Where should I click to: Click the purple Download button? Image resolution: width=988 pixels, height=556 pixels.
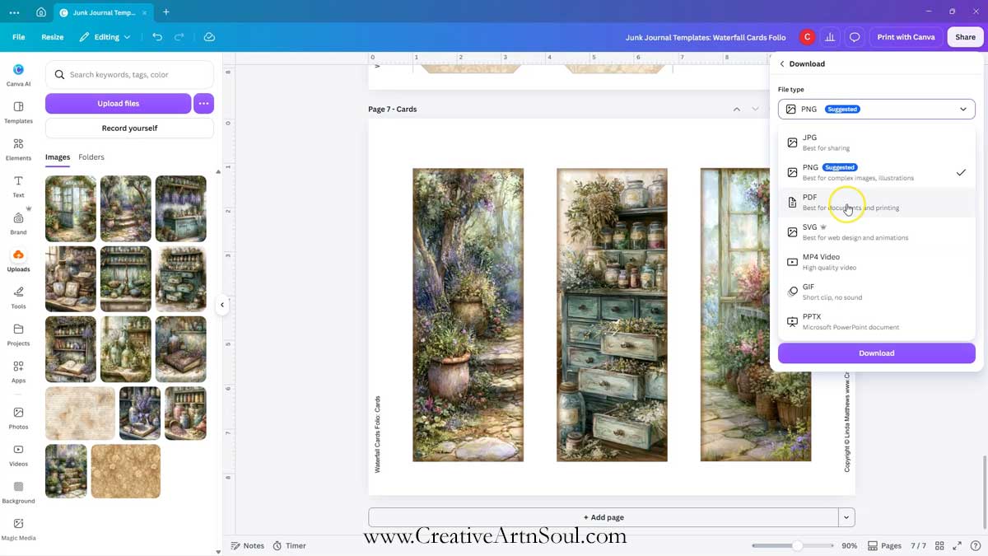click(x=876, y=353)
